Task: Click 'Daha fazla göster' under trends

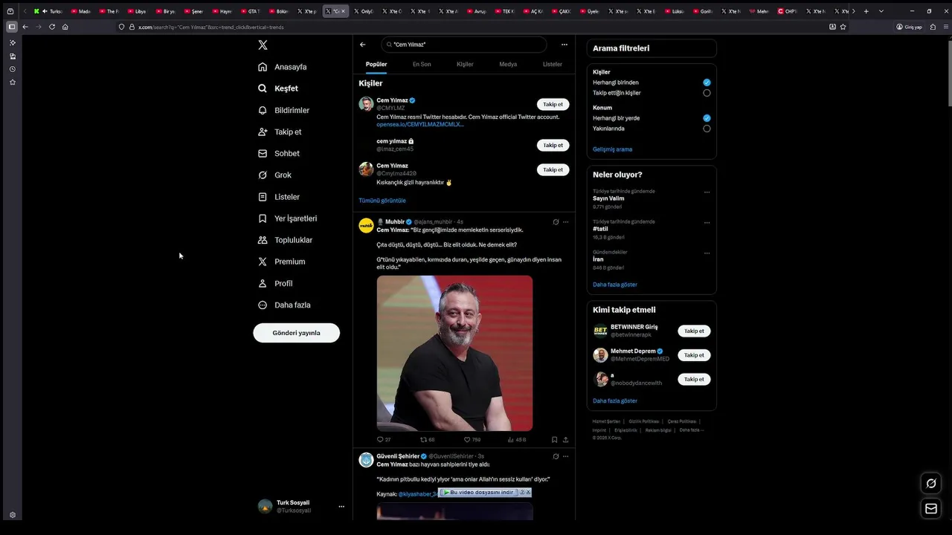Action: (615, 285)
